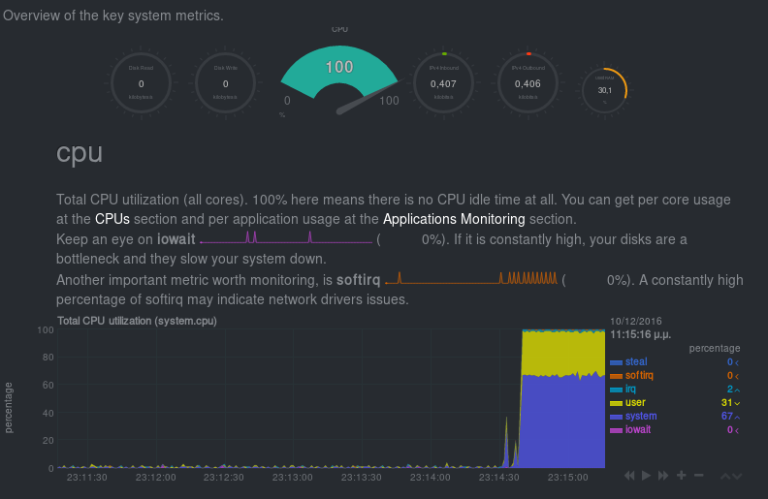The image size is (768, 499).
Task: Zoom out chart with minus icon
Action: 698,475
